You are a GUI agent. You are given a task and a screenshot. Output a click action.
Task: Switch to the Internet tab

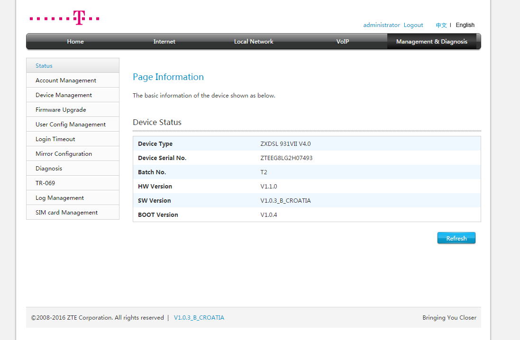point(164,42)
